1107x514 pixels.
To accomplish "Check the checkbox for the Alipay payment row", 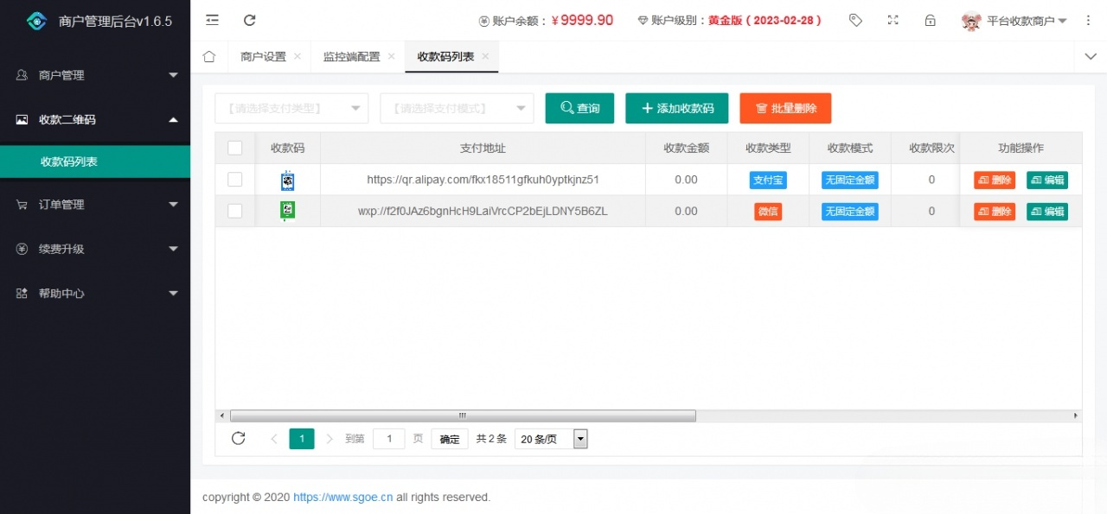I will [234, 179].
